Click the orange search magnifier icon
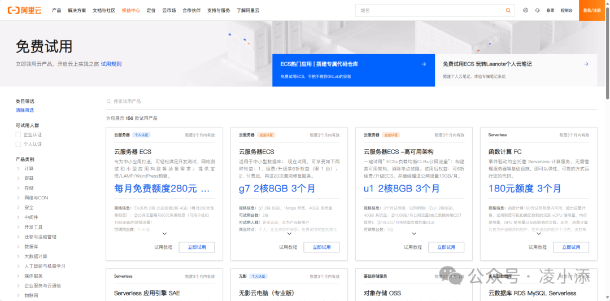The height and width of the screenshot is (301, 610). click(508, 11)
